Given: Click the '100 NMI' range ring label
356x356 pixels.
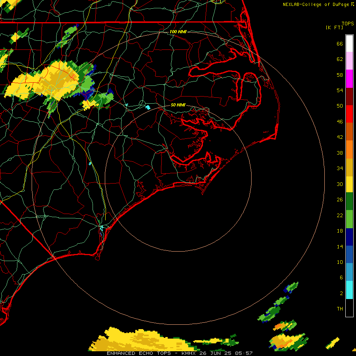Looking at the screenshot, I should [178, 32].
